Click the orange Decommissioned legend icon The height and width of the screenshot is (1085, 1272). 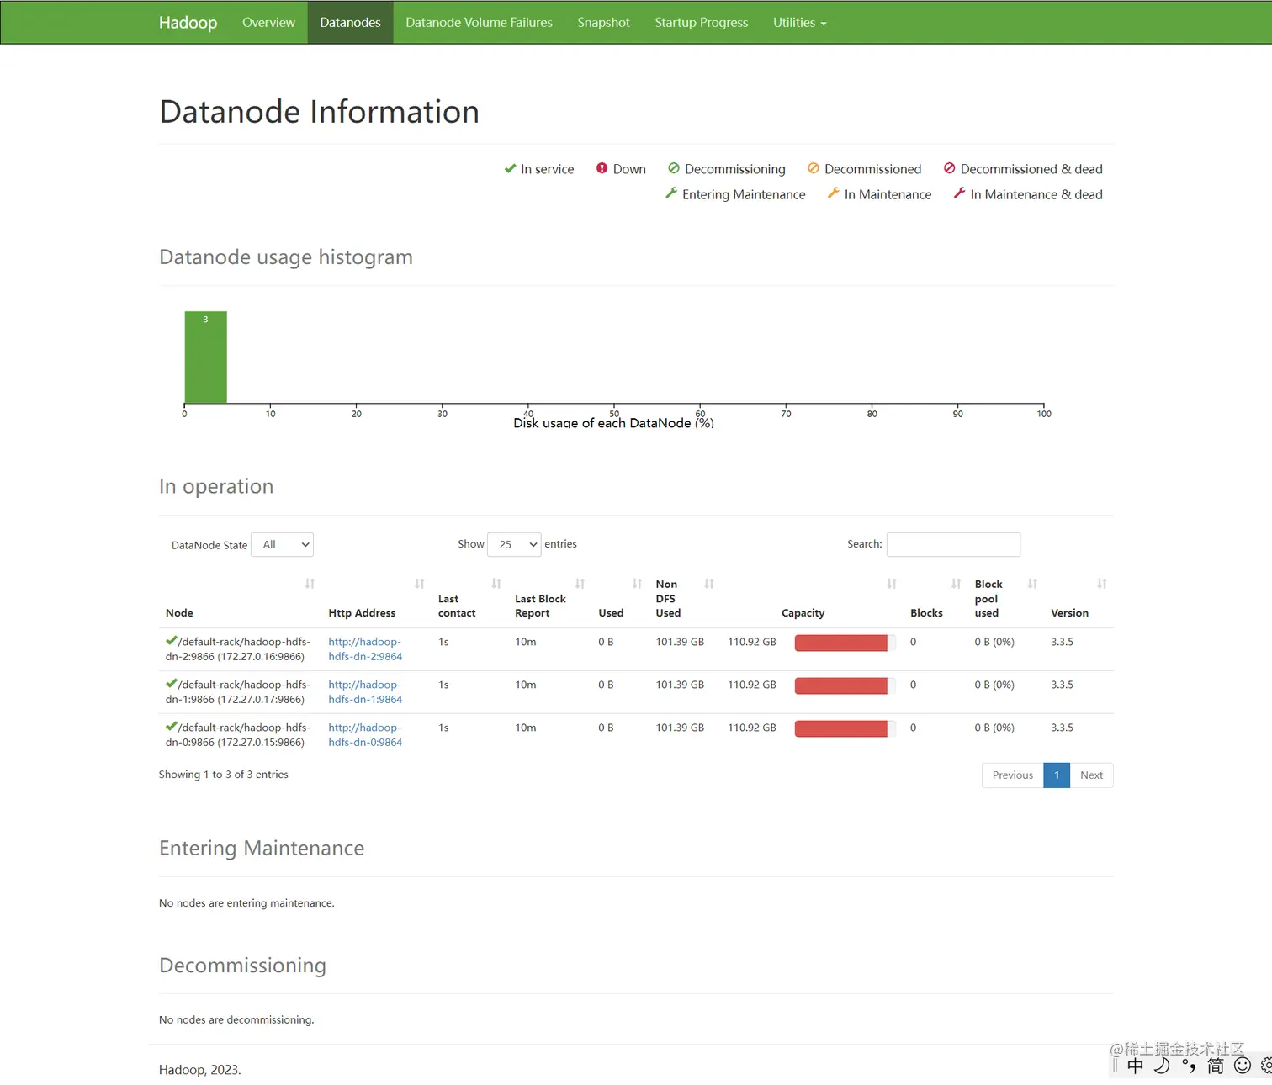(814, 168)
